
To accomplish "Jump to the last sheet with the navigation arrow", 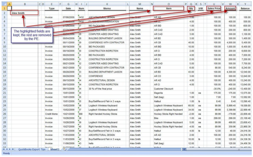I will coord(13,149).
